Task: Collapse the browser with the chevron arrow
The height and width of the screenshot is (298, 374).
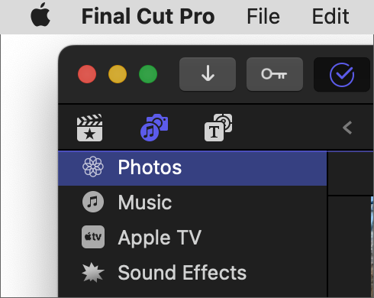Action: pyautogui.click(x=347, y=128)
